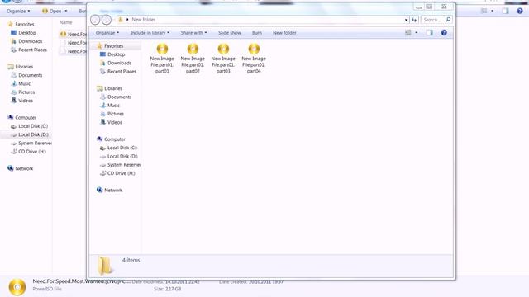Image resolution: width=529 pixels, height=297 pixels.
Task: Open Pictures library in front window sidebar
Action: click(x=112, y=114)
